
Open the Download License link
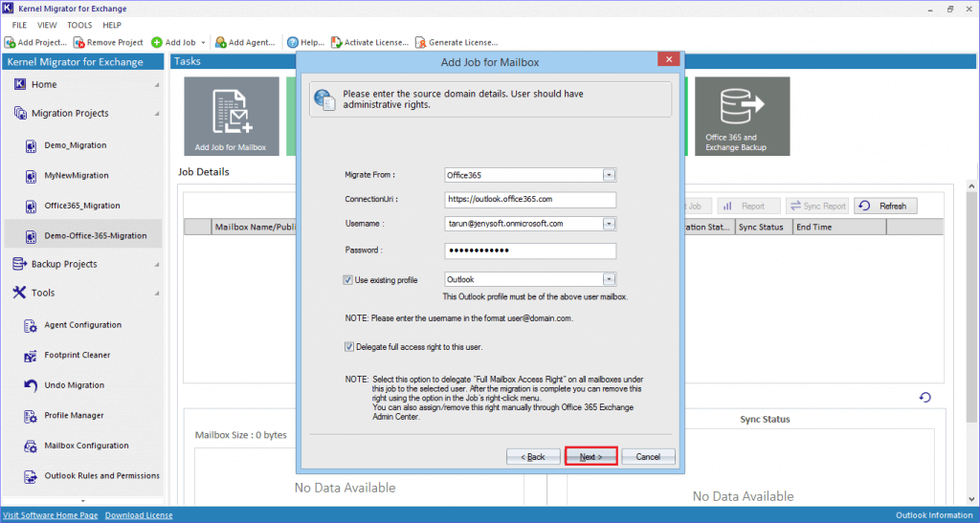[139, 515]
